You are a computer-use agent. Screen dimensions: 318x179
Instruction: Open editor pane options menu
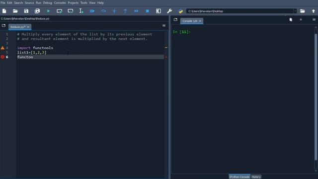click(x=164, y=25)
